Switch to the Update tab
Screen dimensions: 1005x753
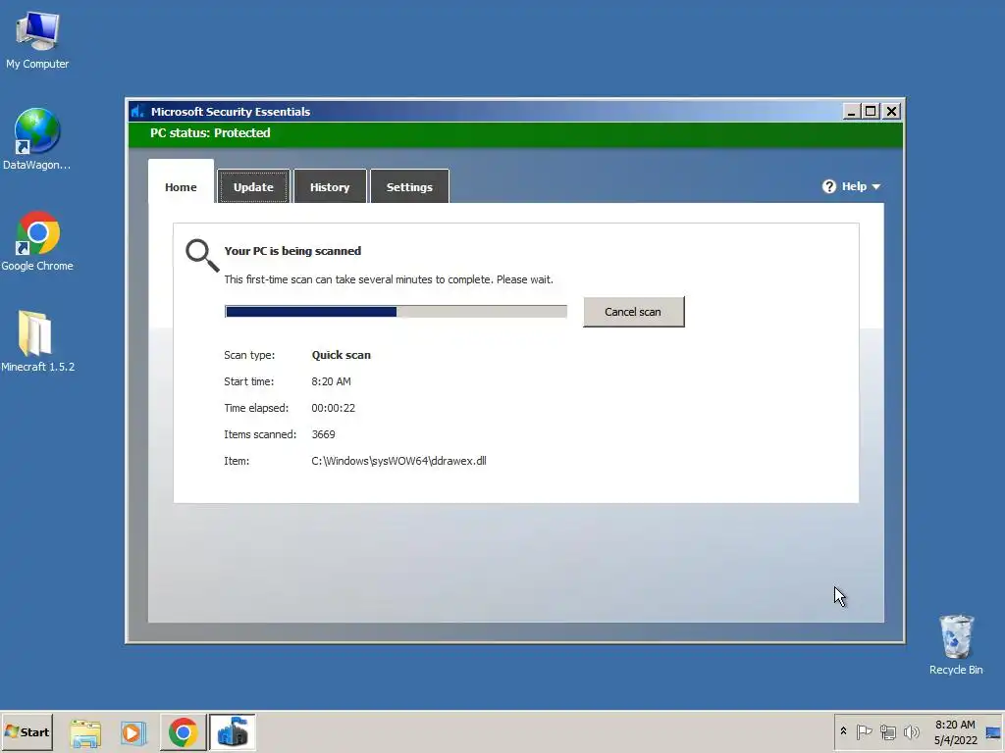(x=253, y=187)
